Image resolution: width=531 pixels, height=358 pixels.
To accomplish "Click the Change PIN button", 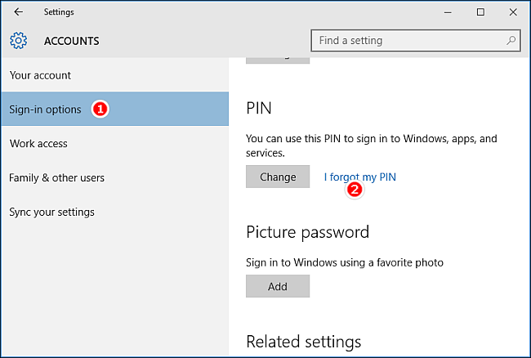I will pos(278,177).
